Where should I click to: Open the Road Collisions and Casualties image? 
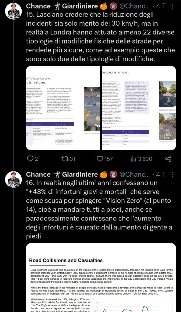coord(101,278)
